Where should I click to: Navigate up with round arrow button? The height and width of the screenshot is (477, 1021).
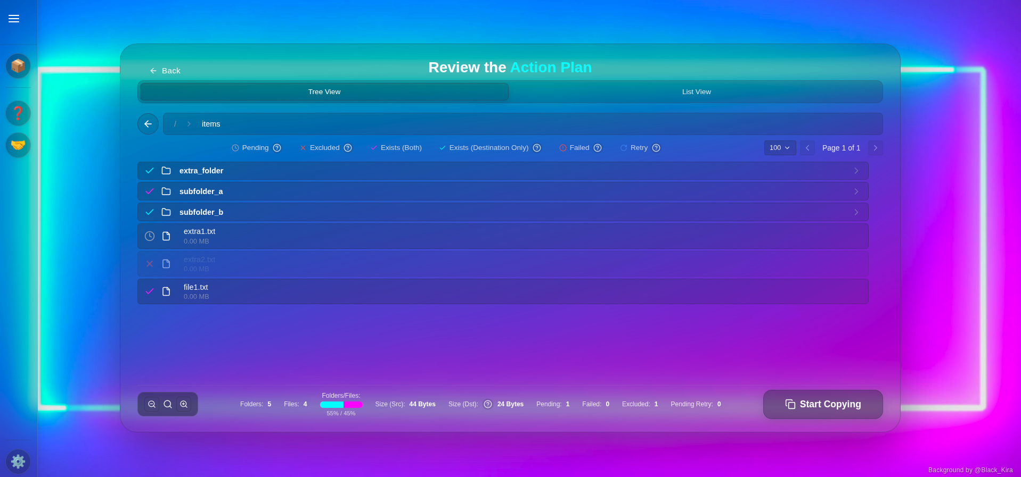(148, 124)
